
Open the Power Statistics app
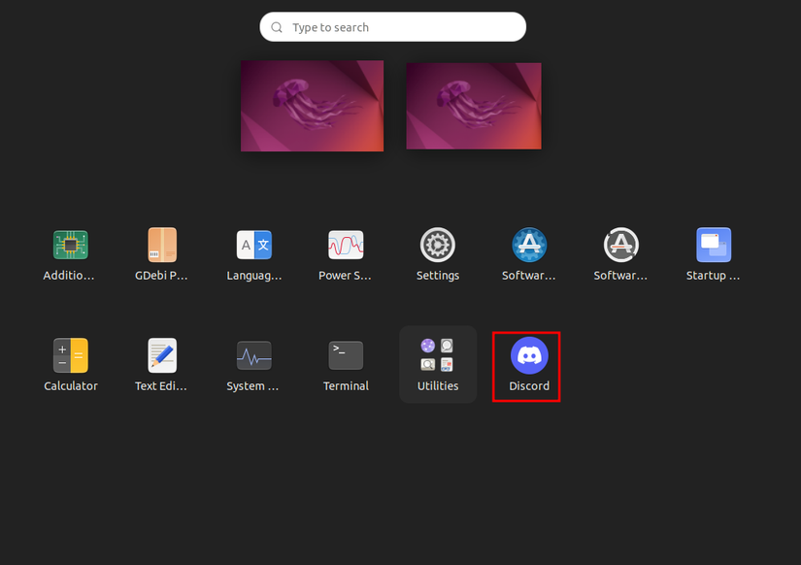346,245
